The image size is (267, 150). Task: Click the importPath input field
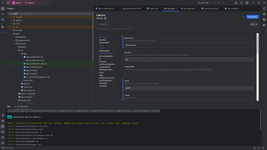coord(189,74)
